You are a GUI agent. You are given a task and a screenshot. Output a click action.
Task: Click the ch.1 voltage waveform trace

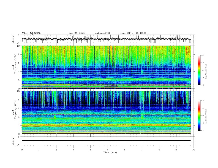(106, 39)
